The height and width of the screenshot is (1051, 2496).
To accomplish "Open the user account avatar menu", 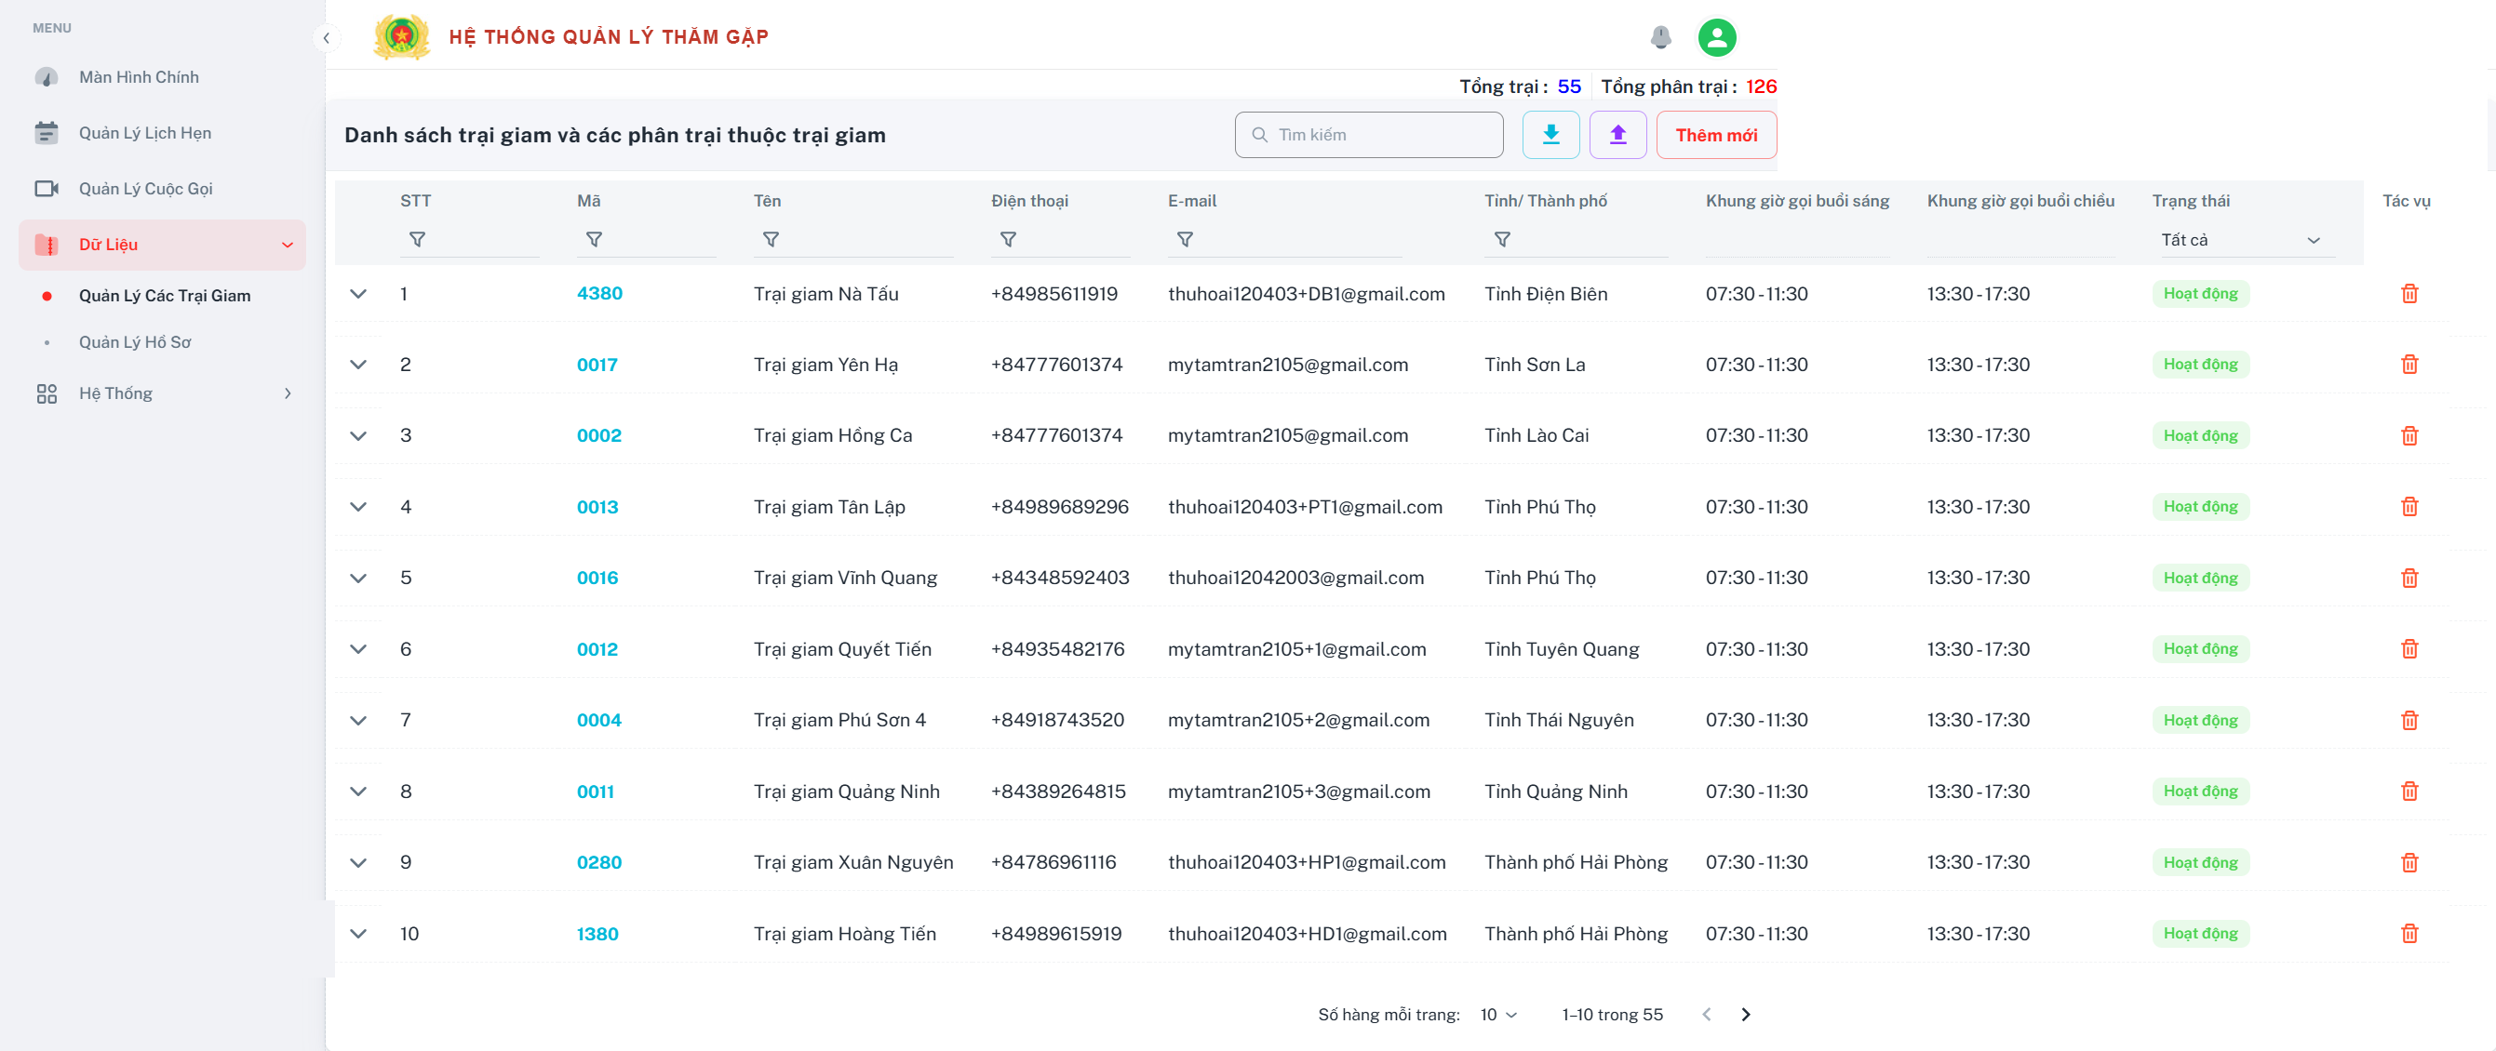I will coord(1716,38).
